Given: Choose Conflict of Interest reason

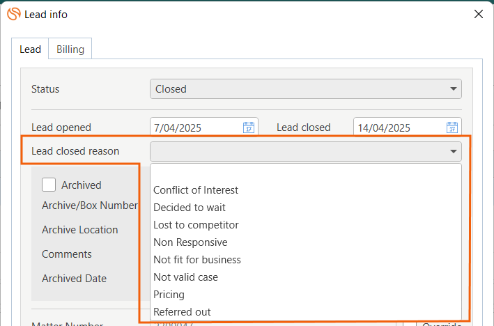Looking at the screenshot, I should (x=196, y=190).
